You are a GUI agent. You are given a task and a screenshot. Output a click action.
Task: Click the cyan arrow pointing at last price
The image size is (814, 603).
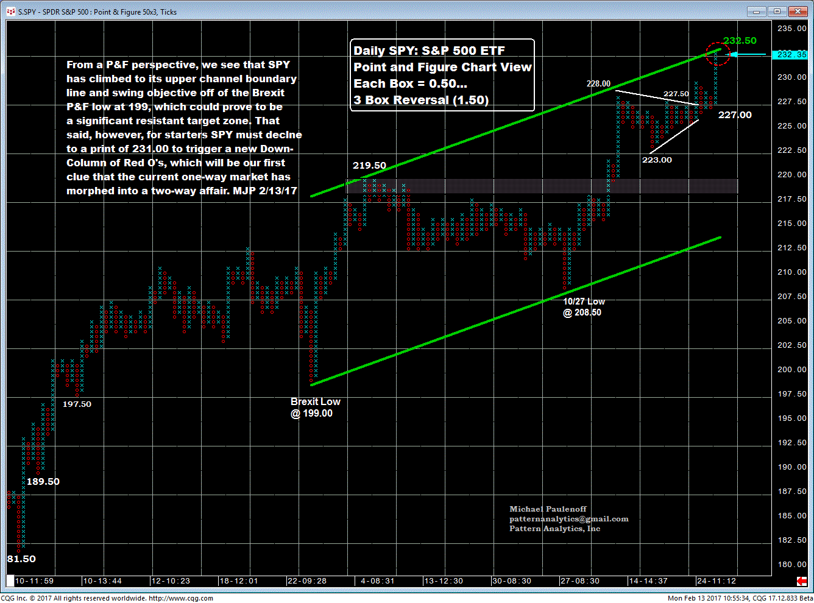click(x=747, y=54)
